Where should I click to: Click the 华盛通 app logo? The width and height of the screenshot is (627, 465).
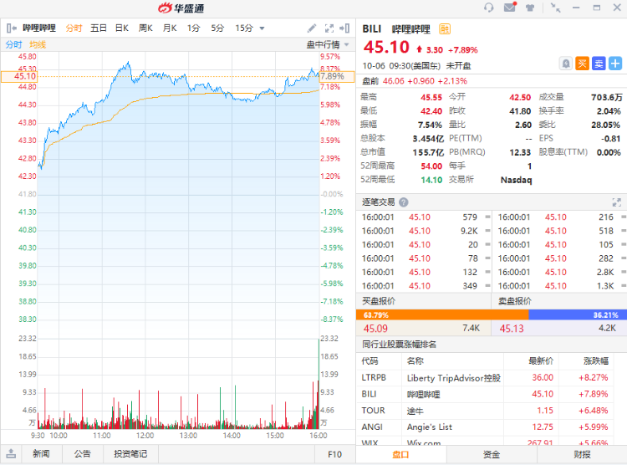(181, 8)
